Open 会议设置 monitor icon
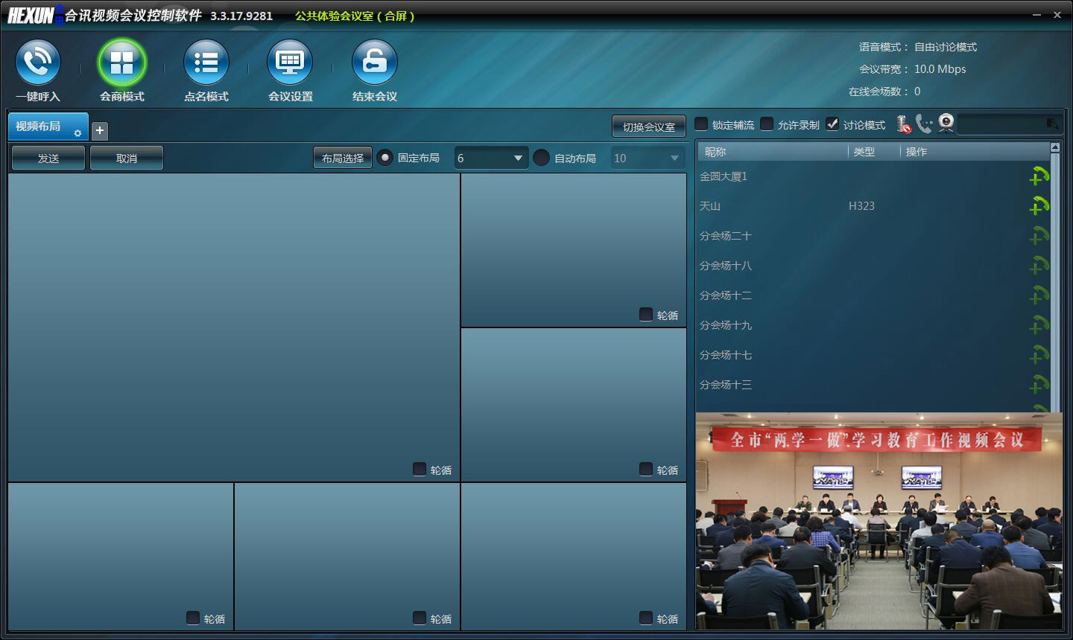Screen dimensions: 1073x640 (290, 63)
